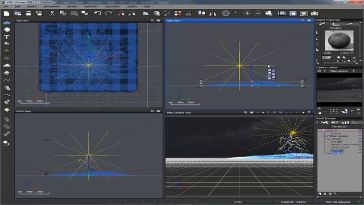Viewport: 364px width, 205px height.
Task: Open the Display menu
Action: tap(132, 6)
